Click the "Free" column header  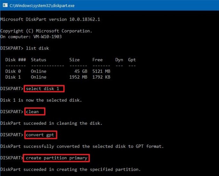pos(97,60)
